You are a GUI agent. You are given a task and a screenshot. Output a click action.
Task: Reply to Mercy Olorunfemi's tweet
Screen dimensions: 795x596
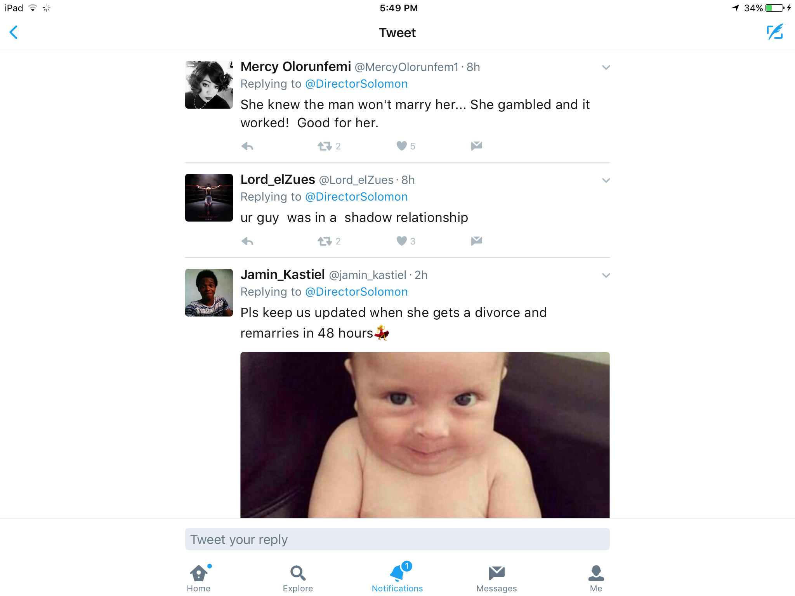pos(247,146)
